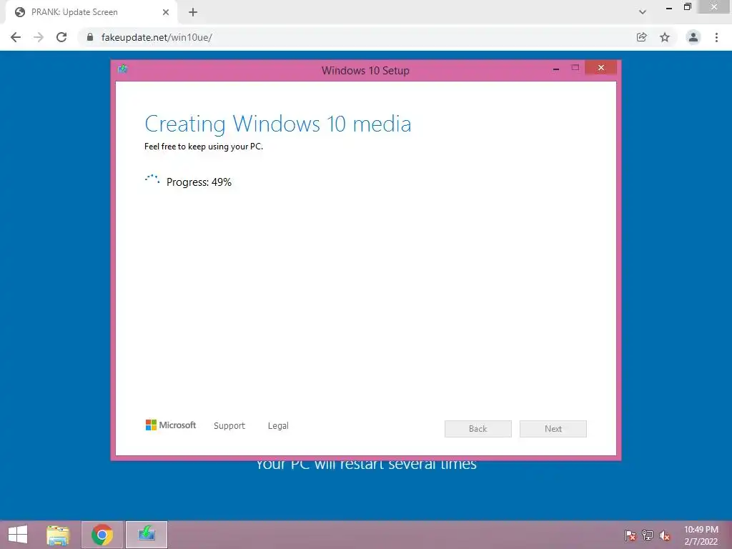Image resolution: width=732 pixels, height=549 pixels.
Task: Bookmark this page with the star icon
Action: [x=665, y=37]
